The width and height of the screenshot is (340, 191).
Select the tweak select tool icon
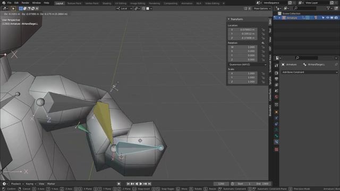[13, 8]
